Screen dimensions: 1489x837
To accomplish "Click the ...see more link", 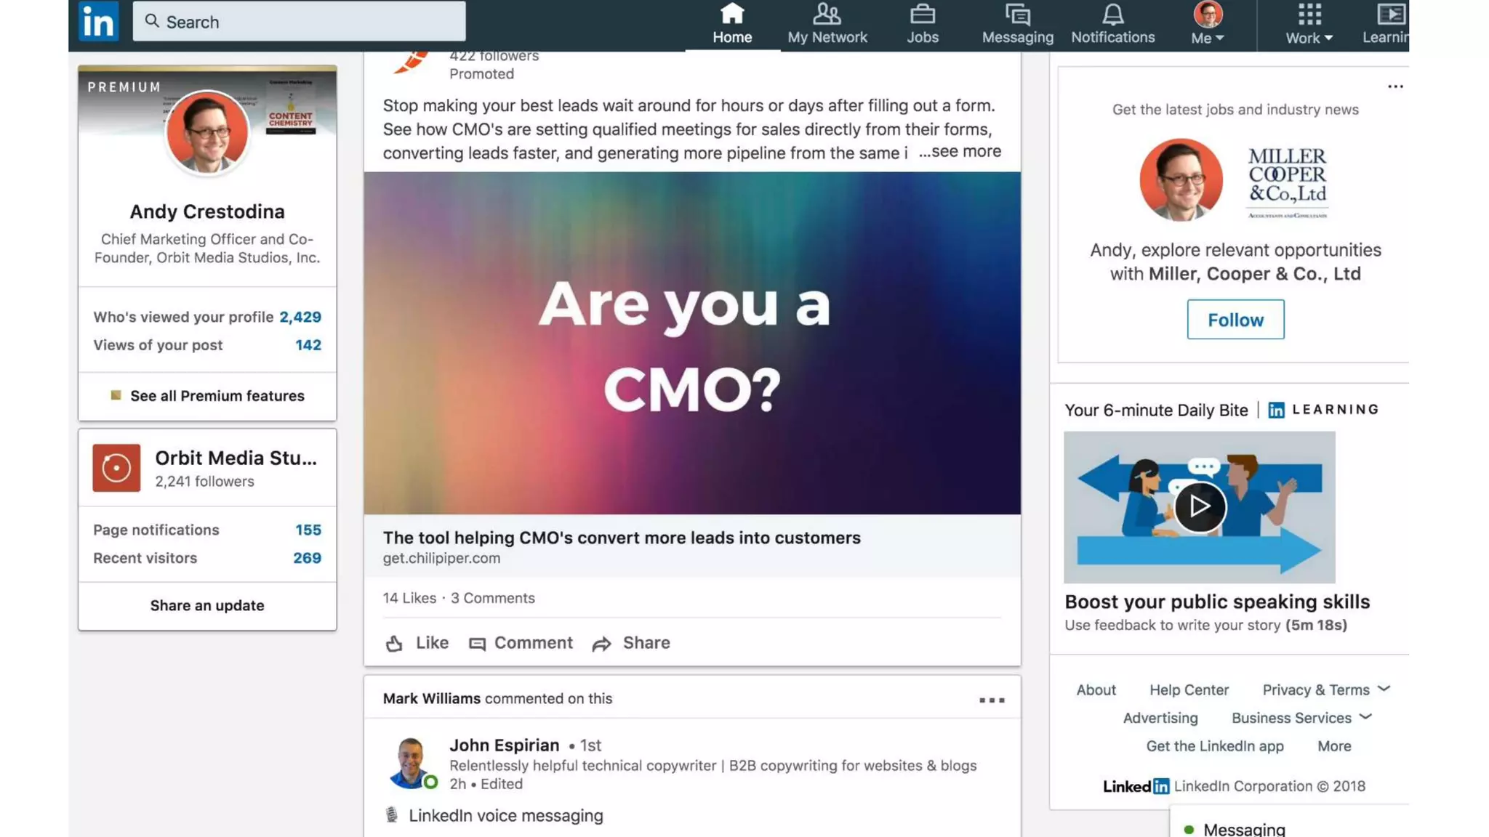I will (x=960, y=152).
